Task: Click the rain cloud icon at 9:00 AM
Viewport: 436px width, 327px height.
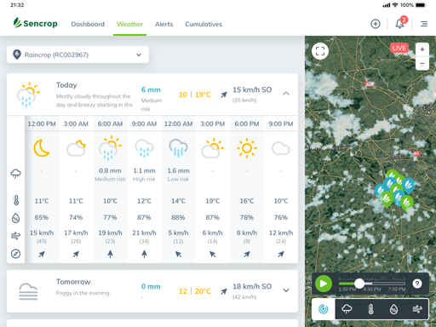Action: pyautogui.click(x=144, y=148)
